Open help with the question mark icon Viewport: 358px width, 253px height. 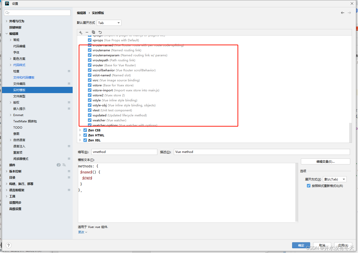click(x=9, y=245)
